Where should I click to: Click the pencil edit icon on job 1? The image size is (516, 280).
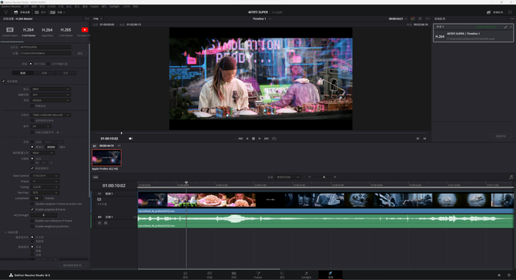pos(505,27)
